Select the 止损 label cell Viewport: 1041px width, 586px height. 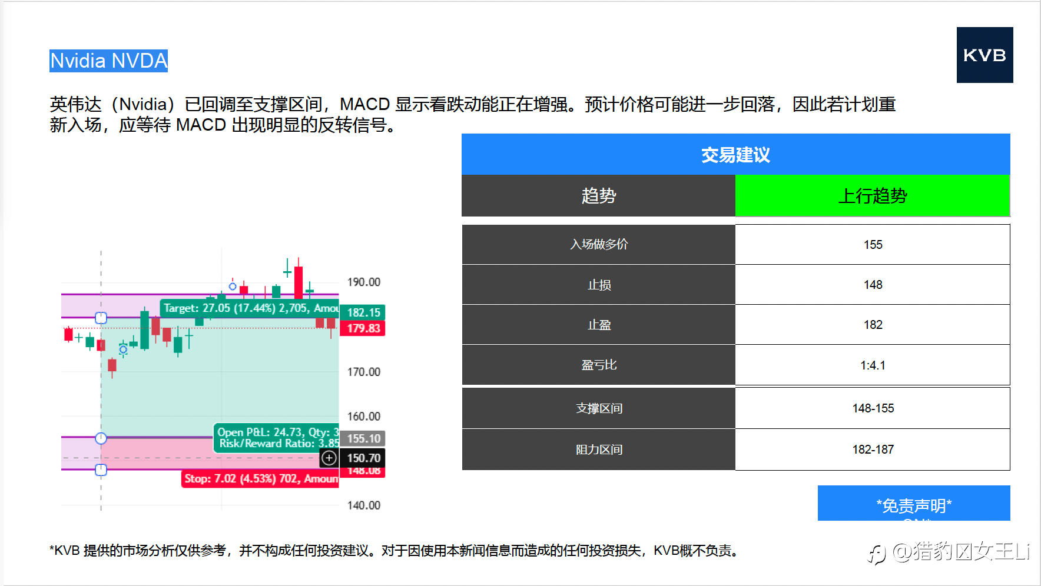[x=599, y=285]
